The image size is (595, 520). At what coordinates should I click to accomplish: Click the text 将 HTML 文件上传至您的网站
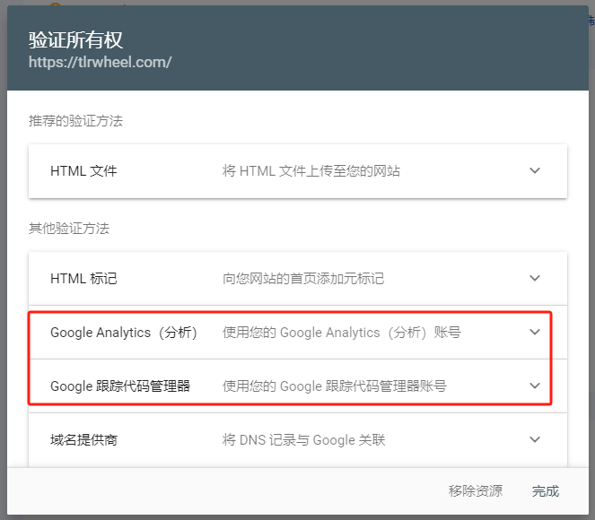coord(311,171)
